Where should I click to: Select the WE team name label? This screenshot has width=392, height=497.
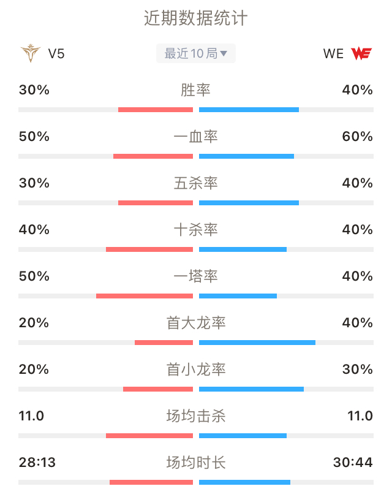pos(333,53)
